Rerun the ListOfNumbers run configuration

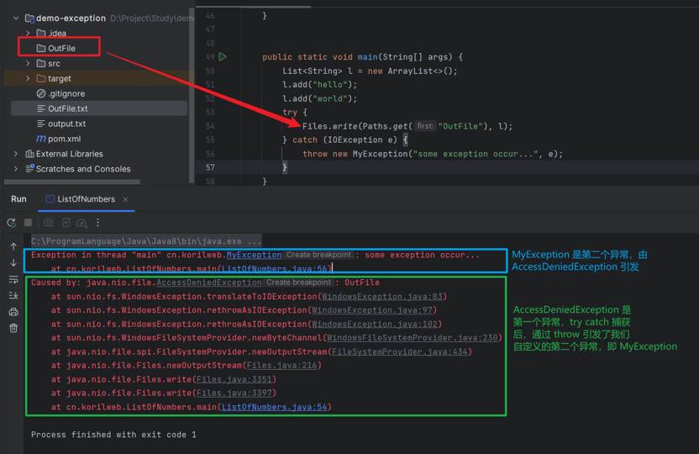tap(12, 223)
